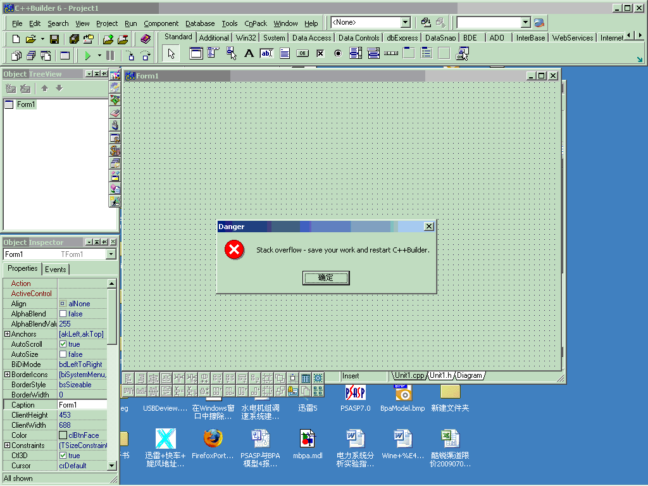Switch to the Win32 palette tab
This screenshot has height=486, width=648.
coord(246,38)
